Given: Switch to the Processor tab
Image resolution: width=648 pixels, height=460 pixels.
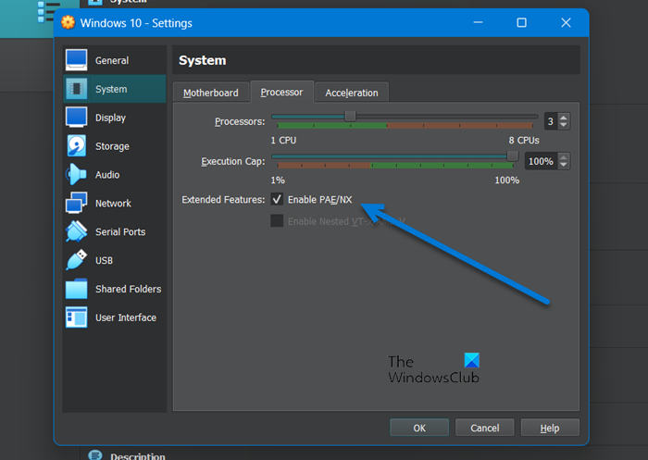Looking at the screenshot, I should (x=281, y=92).
